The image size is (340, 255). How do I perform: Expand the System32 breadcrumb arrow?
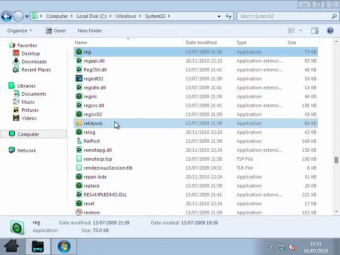[x=169, y=16]
